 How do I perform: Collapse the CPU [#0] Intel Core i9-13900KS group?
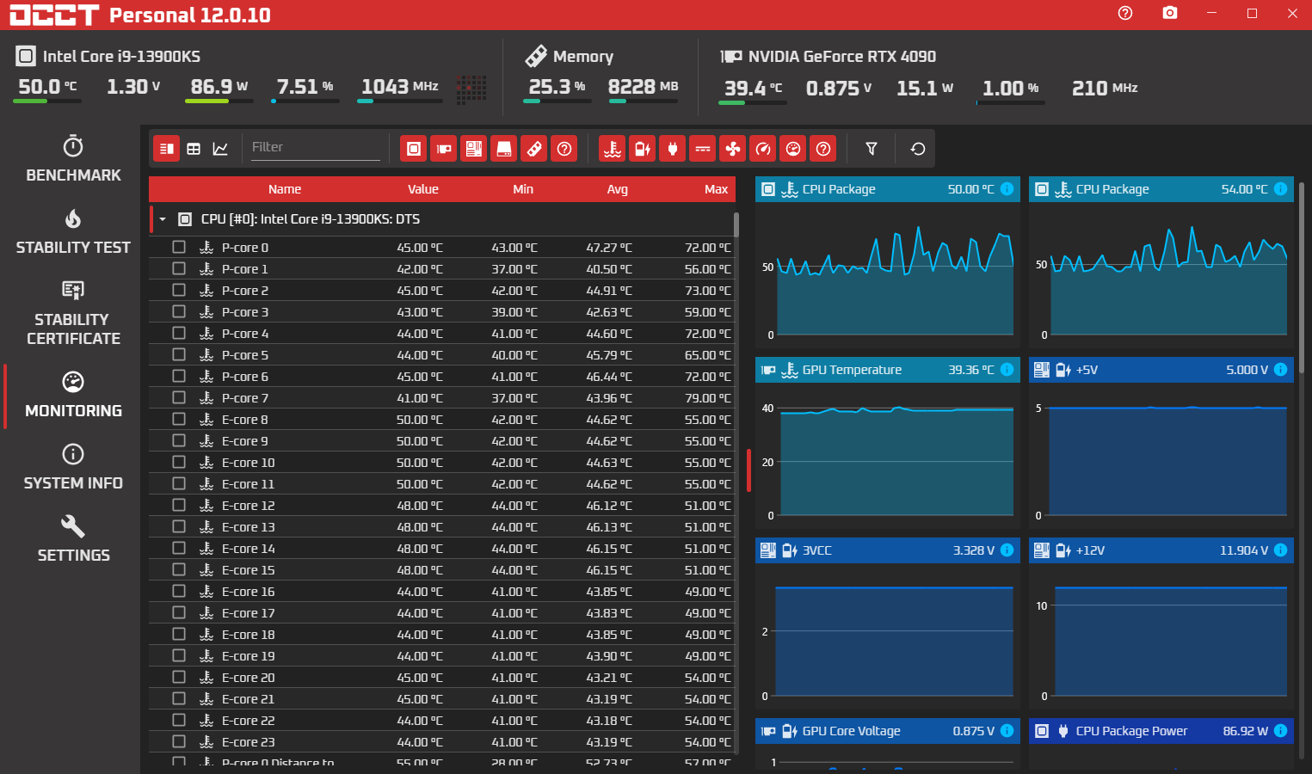(x=162, y=219)
